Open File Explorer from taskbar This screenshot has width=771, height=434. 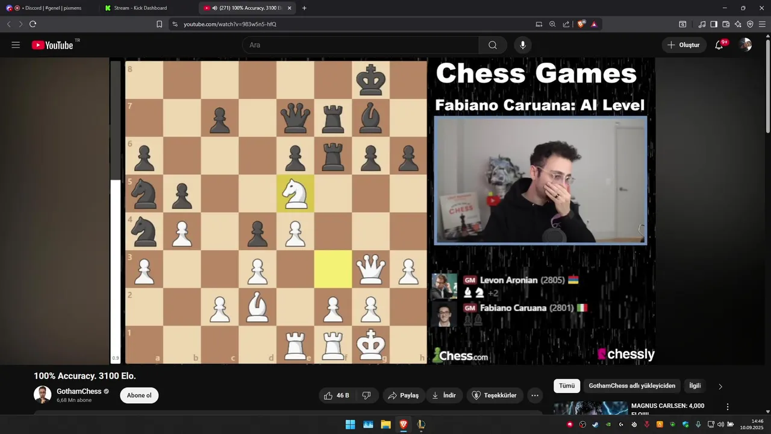[385, 424]
